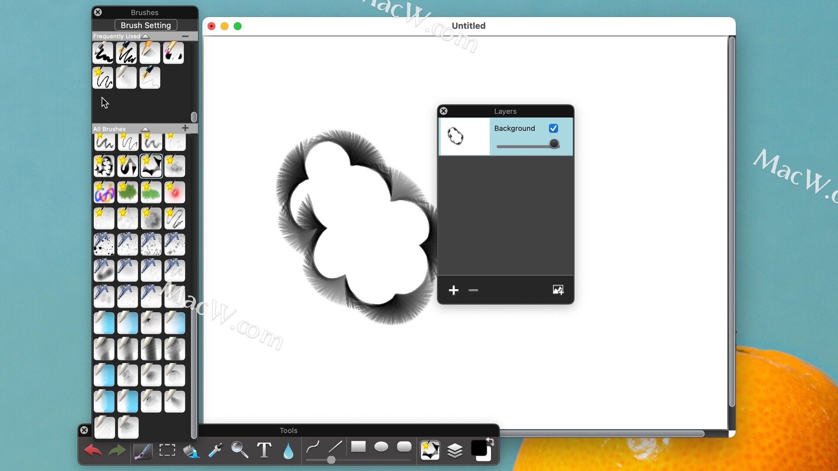This screenshot has height=471, width=838.
Task: Select the red glow dot brush
Action: tap(175, 192)
